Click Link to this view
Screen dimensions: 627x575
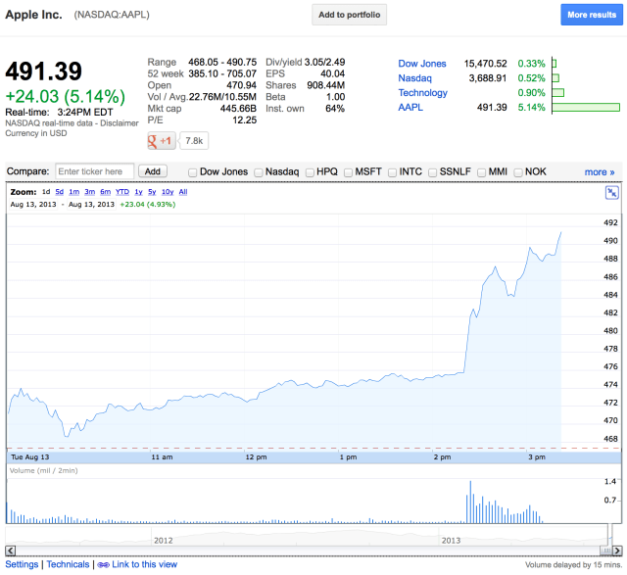(144, 564)
